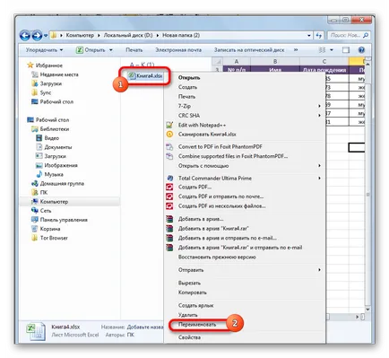Click the Convert to PDF Foxit icon
The width and height of the screenshot is (389, 358).
point(169,147)
